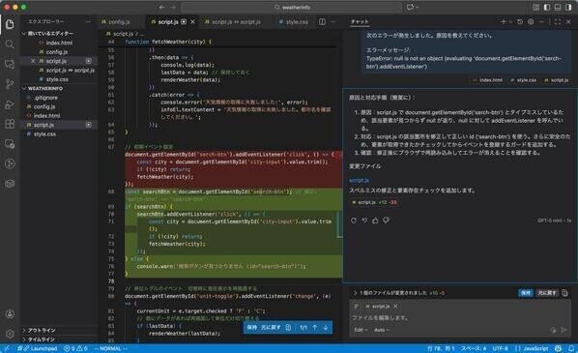
Task: Click Copilot status icon in status bar
Action: (x=559, y=348)
